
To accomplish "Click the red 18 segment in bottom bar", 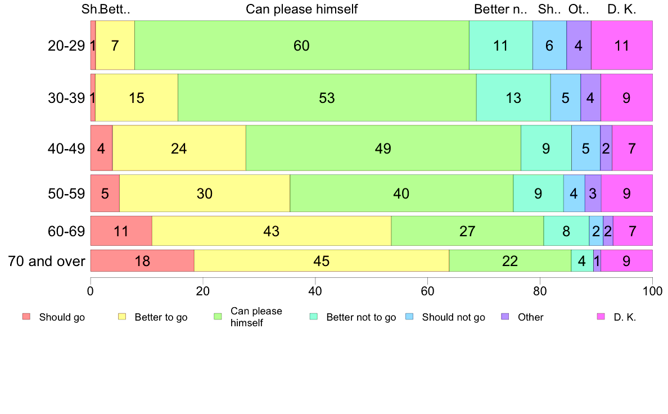I will coord(142,260).
